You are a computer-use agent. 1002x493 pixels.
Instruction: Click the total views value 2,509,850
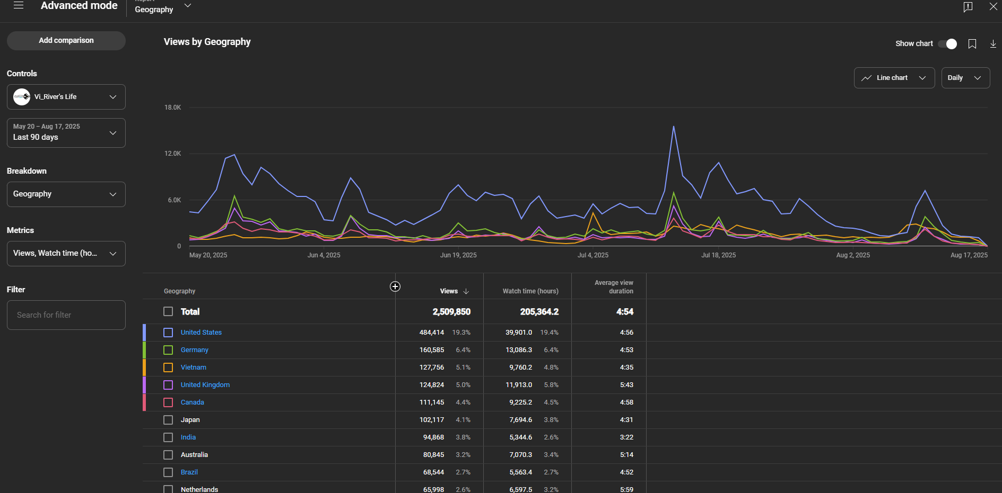point(451,312)
